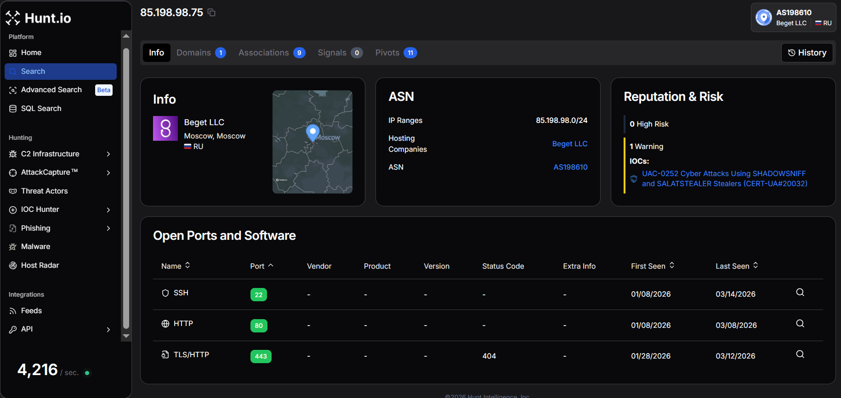Go to Threat Actors page

(44, 191)
